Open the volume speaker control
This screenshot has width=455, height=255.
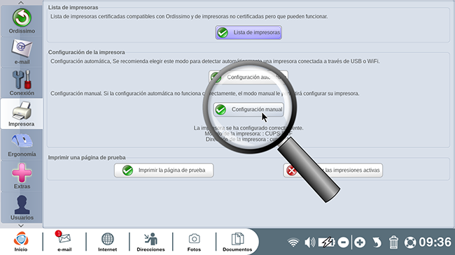click(x=309, y=242)
